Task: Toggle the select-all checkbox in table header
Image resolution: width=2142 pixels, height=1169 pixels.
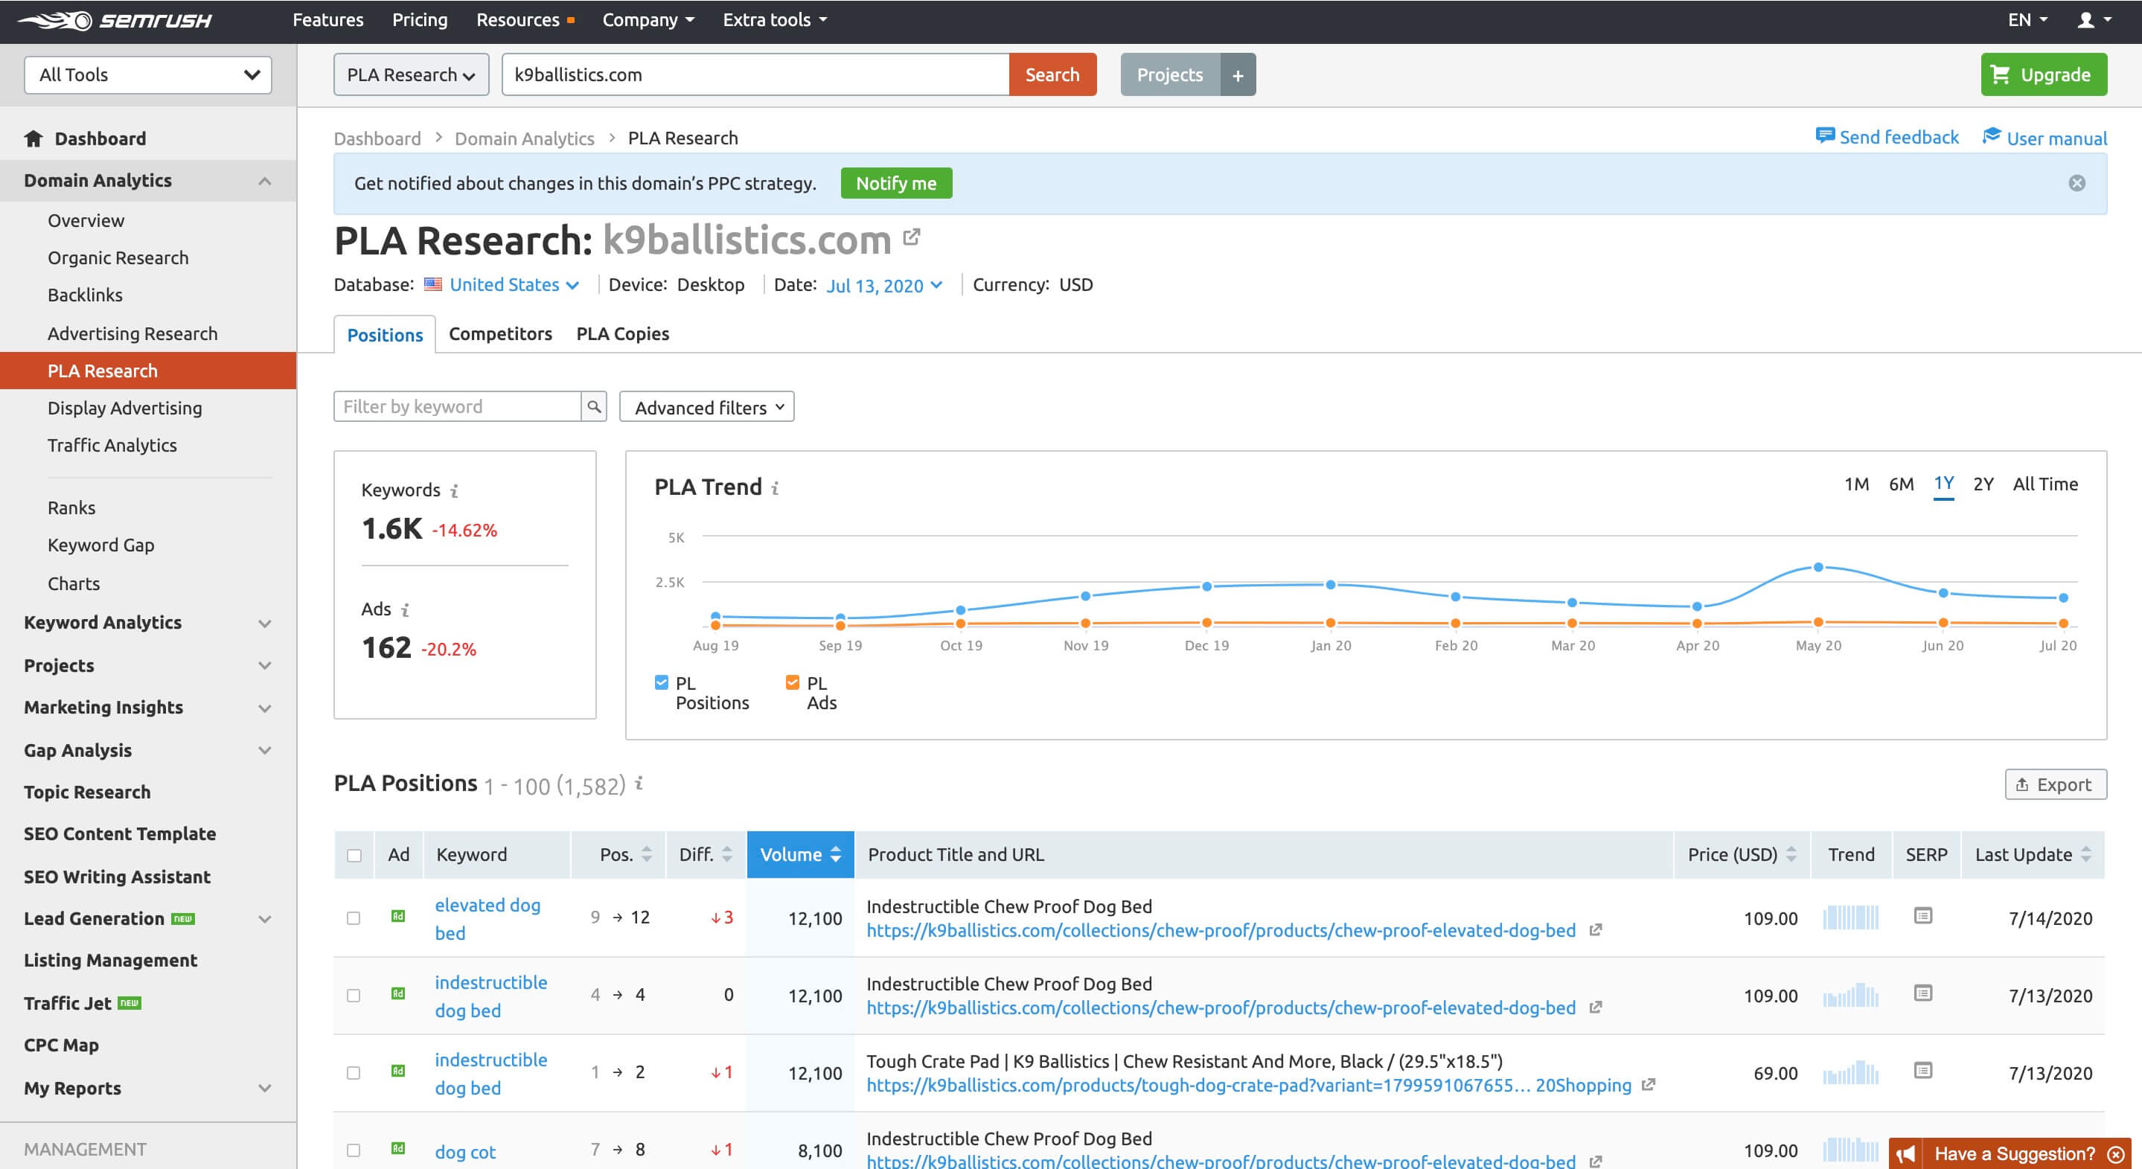Action: (x=354, y=856)
